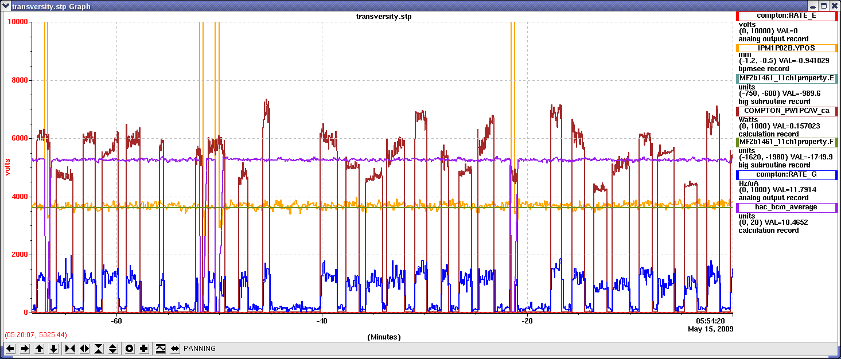
Task: Click the -60 time axis tick label
Action: pos(117,321)
